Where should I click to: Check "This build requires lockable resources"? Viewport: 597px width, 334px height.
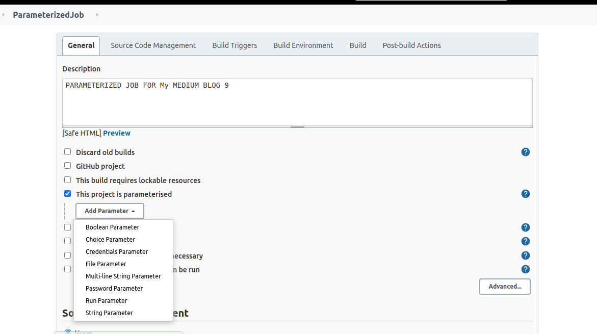click(67, 179)
